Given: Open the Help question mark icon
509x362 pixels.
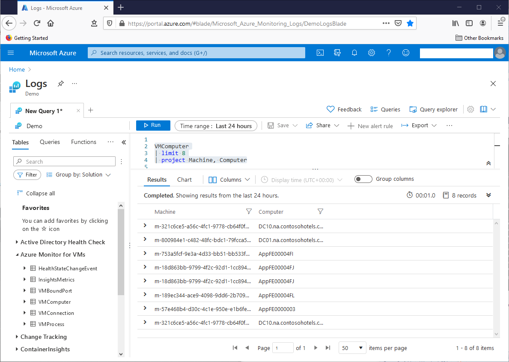Looking at the screenshot, I should tap(389, 53).
